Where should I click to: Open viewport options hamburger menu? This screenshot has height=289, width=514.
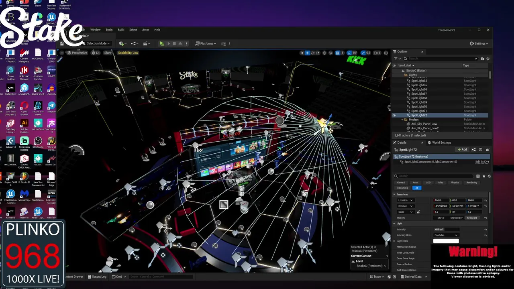pos(62,53)
